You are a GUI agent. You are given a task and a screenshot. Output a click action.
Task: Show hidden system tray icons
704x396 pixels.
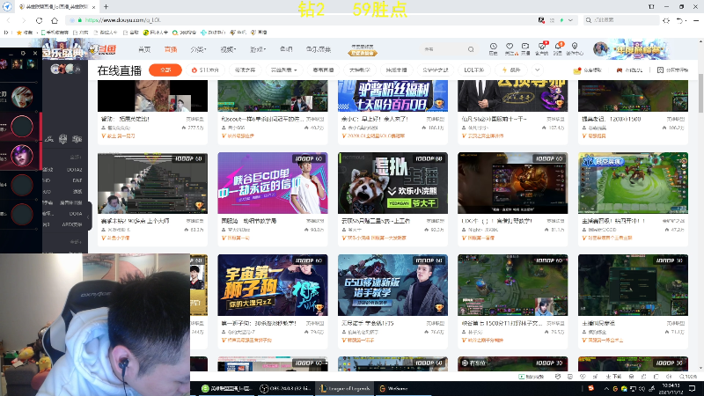tap(606, 388)
